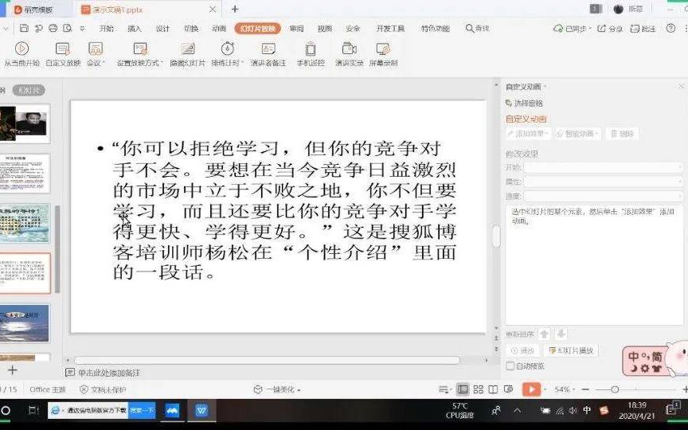
Task: Click 隐藏幻灯片 hide slide icon
Action: [x=187, y=49]
